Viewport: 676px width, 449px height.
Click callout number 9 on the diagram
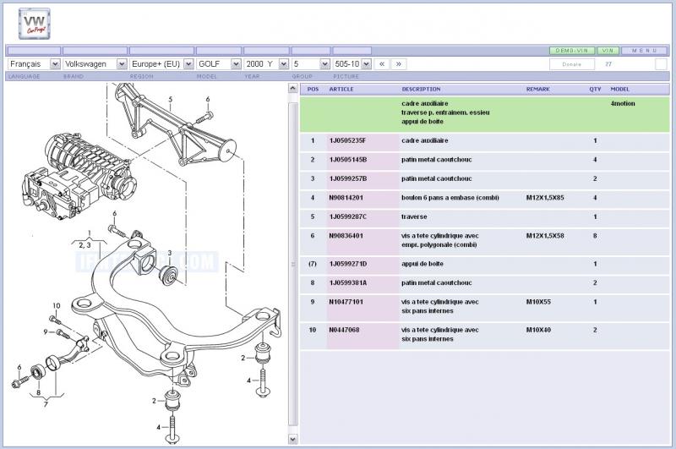tap(46, 331)
